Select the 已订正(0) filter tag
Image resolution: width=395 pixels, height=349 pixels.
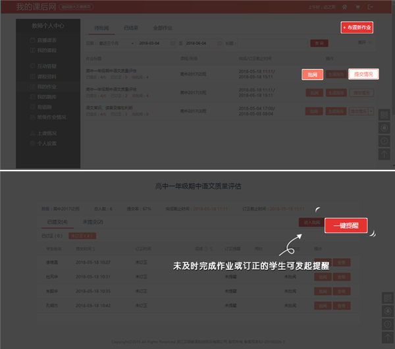52,234
